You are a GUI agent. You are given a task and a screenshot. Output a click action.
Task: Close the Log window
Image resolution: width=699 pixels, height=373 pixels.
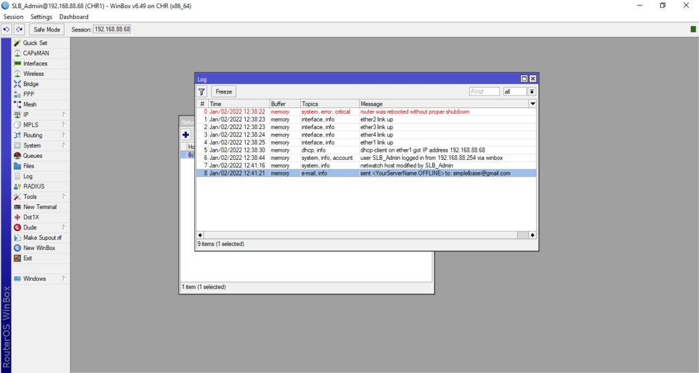pos(532,79)
